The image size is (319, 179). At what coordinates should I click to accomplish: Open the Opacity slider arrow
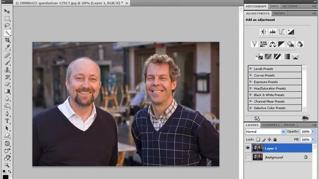pos(313,131)
